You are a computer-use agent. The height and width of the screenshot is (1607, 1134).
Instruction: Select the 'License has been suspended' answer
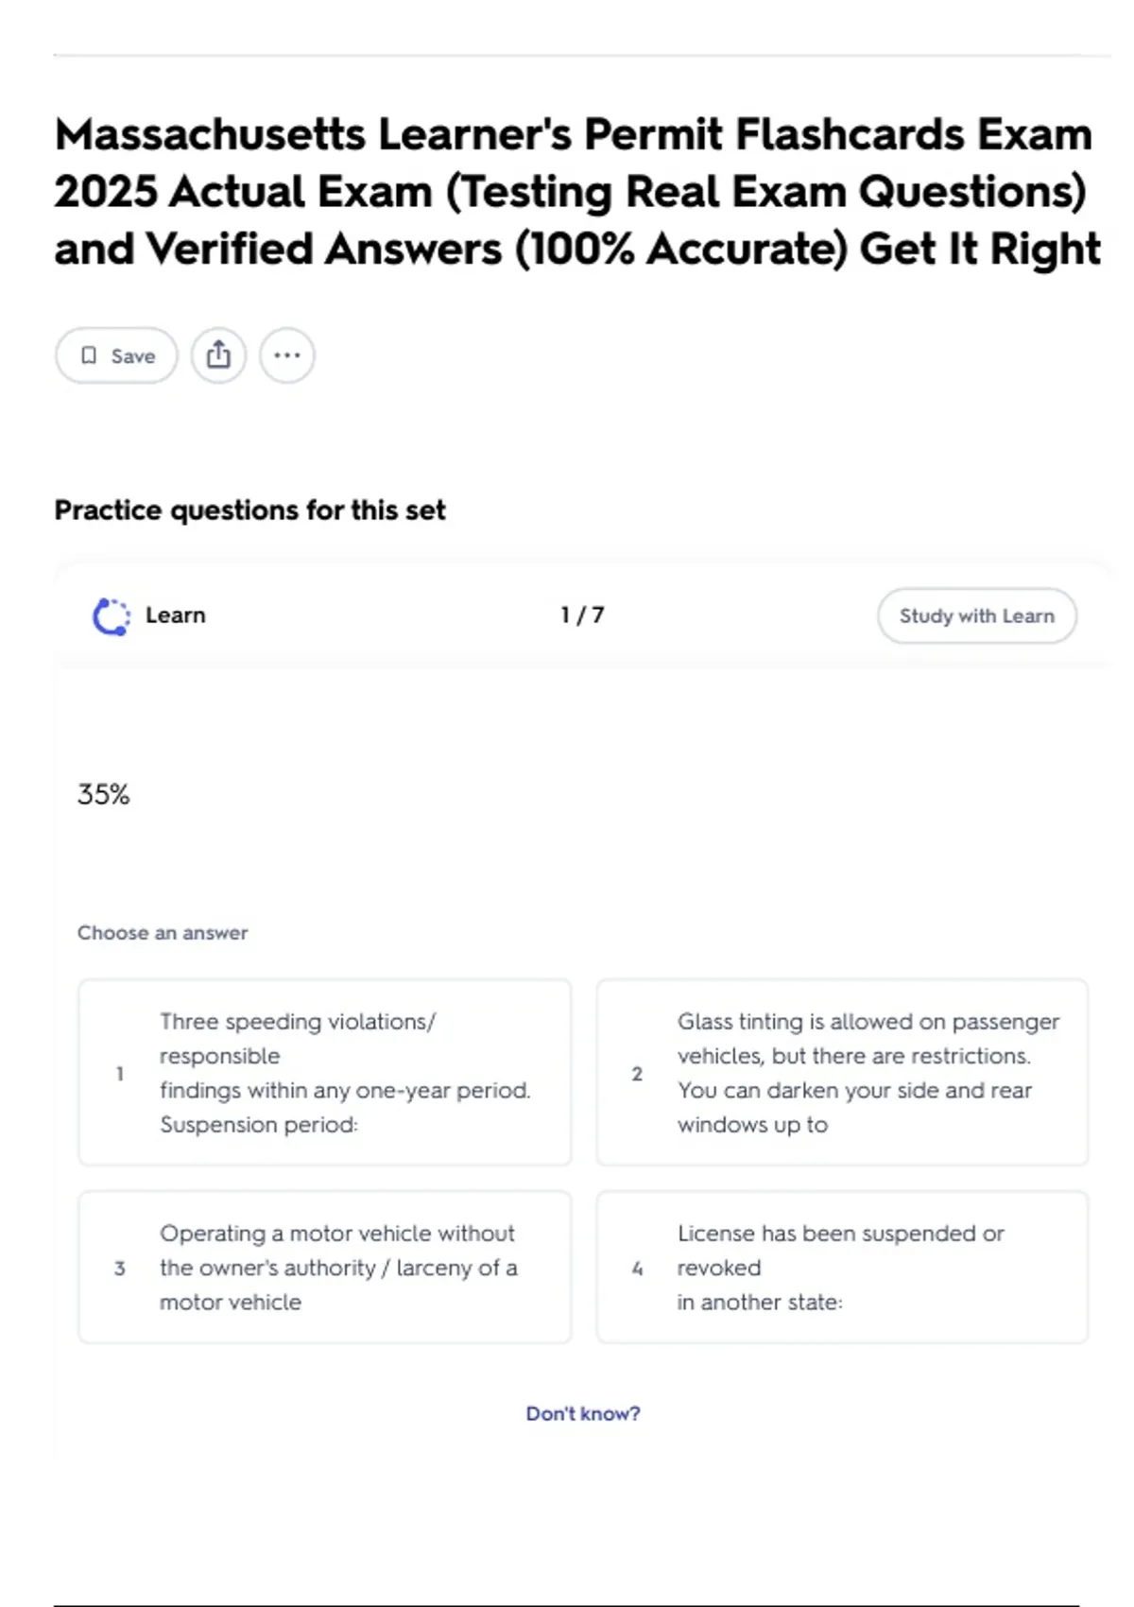[x=840, y=1268]
